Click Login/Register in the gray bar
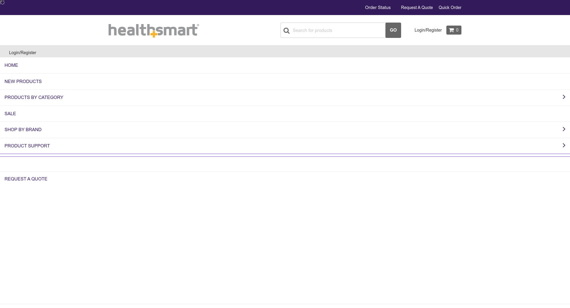570x308 pixels. click(x=23, y=53)
